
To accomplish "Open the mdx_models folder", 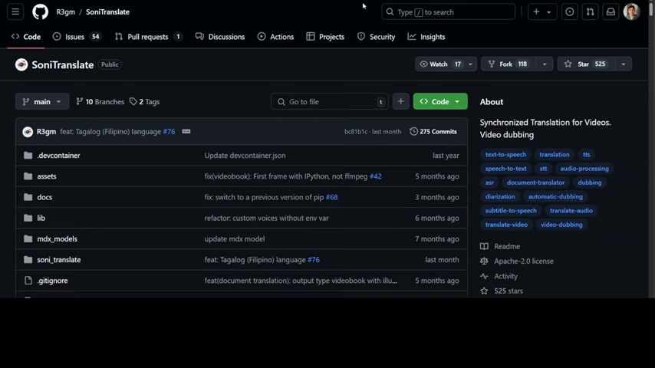I will pos(58,239).
